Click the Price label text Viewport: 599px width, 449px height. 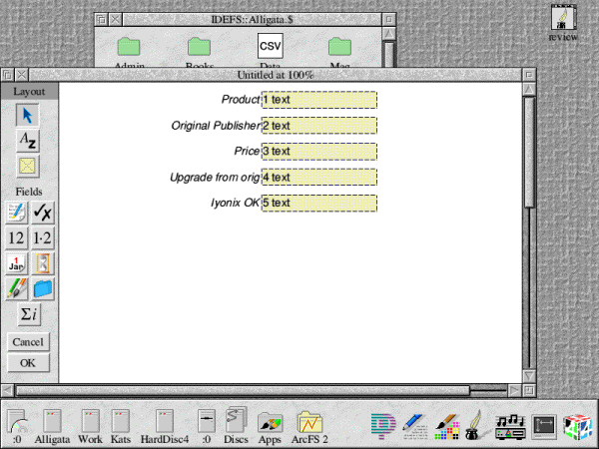(246, 152)
